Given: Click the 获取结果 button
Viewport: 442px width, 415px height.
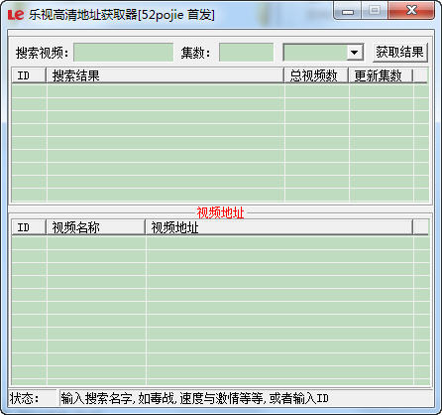Looking at the screenshot, I should (x=399, y=53).
